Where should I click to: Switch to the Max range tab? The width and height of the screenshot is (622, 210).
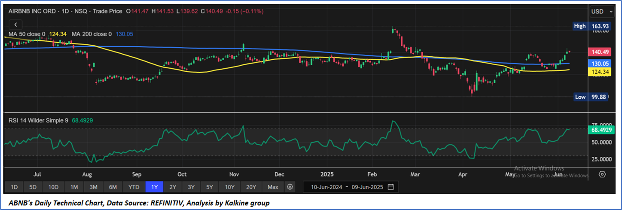coord(273,187)
